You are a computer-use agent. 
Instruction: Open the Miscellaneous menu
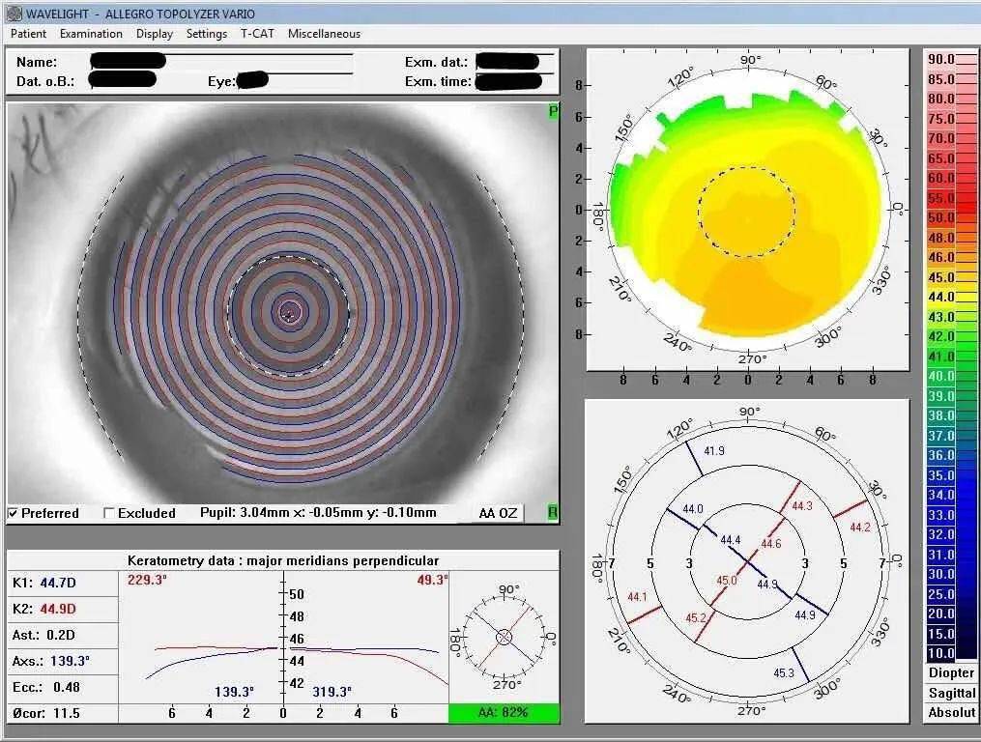324,34
